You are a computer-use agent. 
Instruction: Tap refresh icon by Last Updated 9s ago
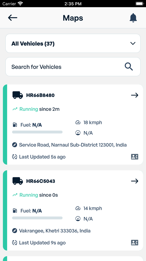[14, 243]
